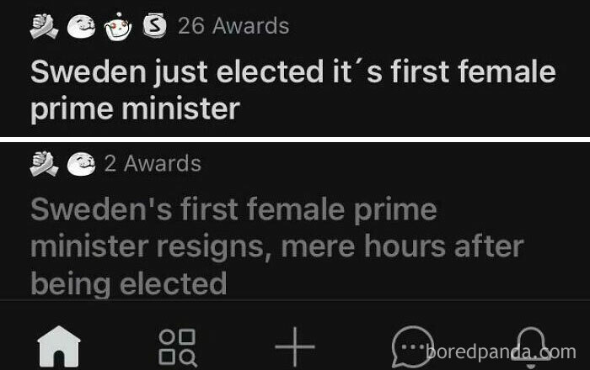
Task: Create a new post with plus icon
Action: 294,346
